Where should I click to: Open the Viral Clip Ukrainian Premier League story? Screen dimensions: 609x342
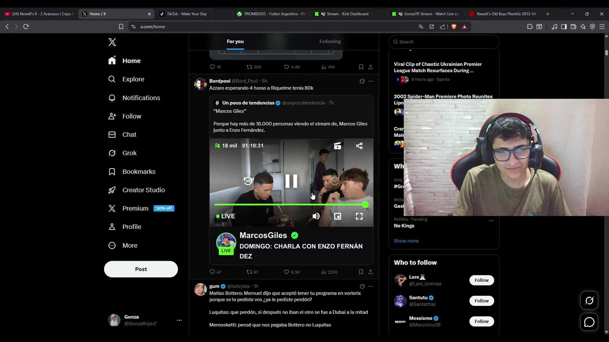438,67
